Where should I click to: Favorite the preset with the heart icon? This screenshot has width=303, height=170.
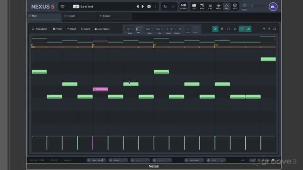pos(62,7)
